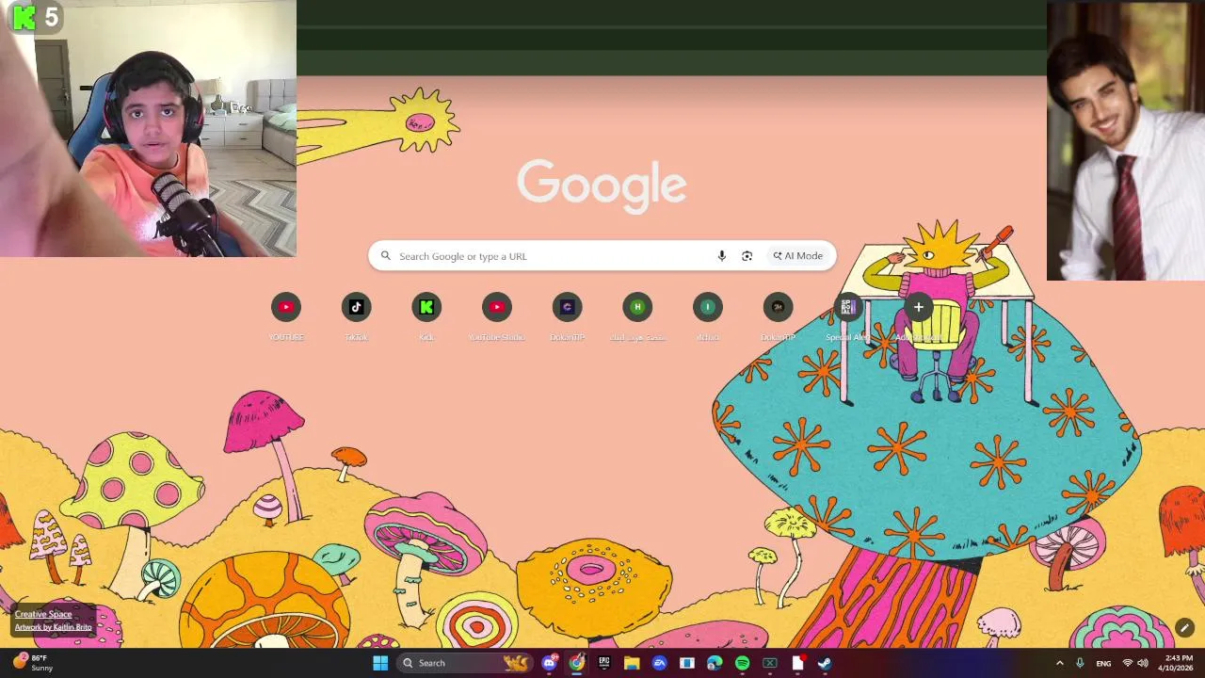Viewport: 1205px width, 678px height.
Task: Open the volume control in system tray
Action: [x=1143, y=663]
